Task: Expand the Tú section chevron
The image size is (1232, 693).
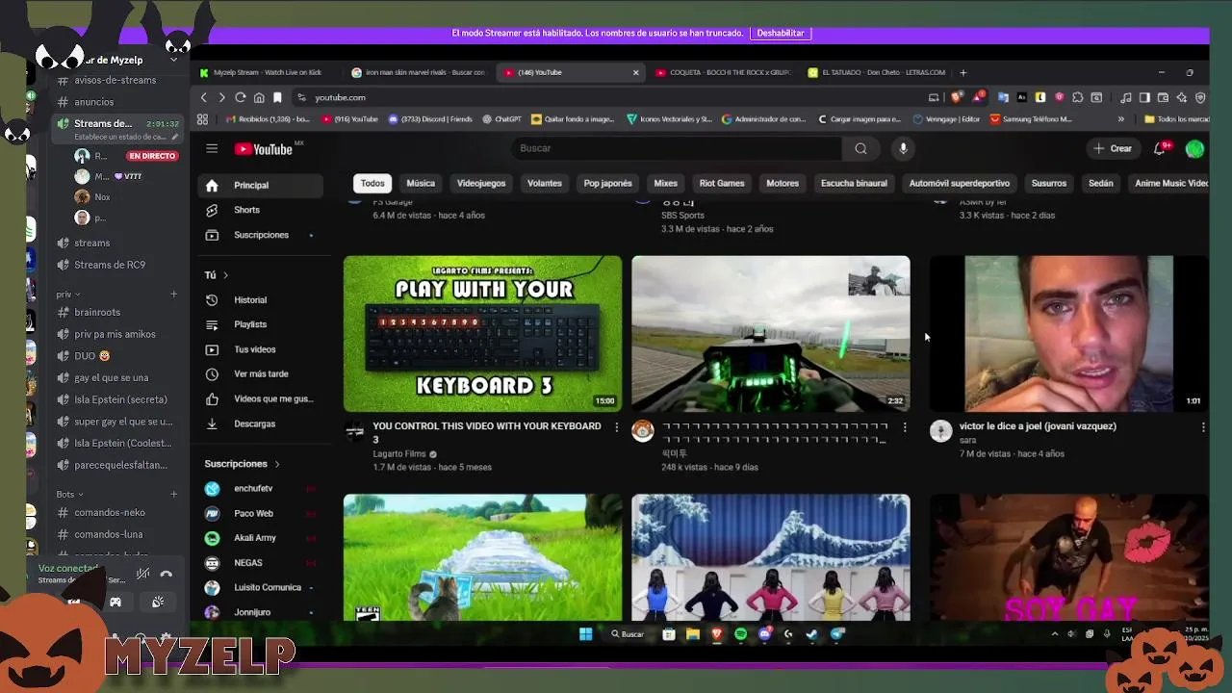Action: coord(225,275)
